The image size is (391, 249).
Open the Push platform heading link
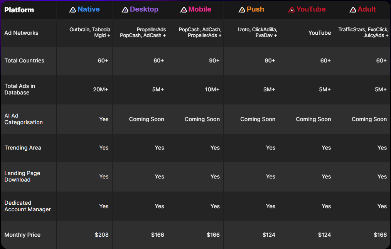(255, 9)
